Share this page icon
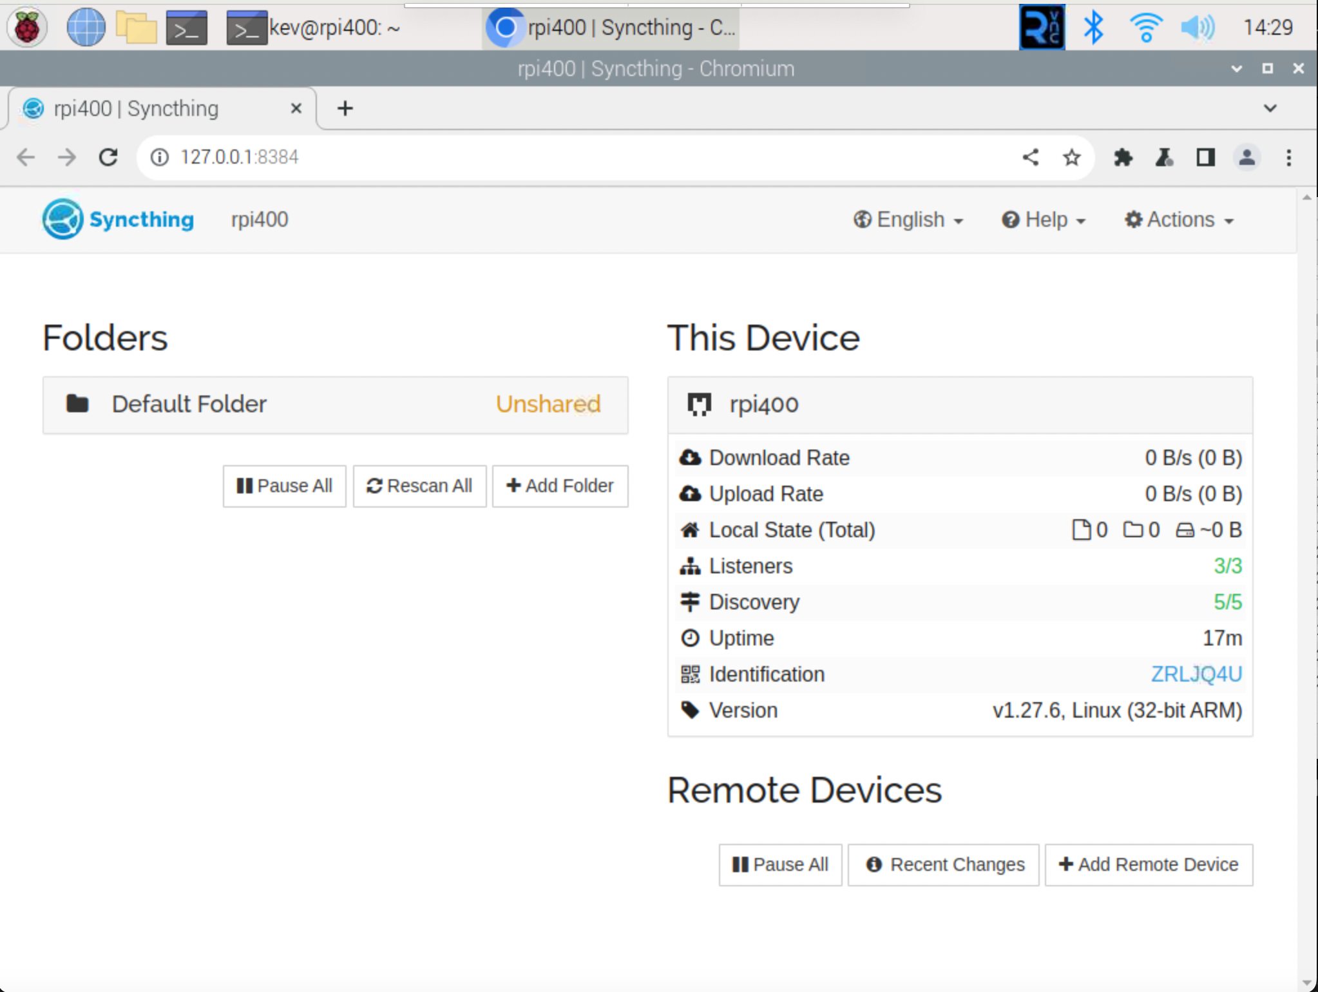Viewport: 1318px width, 992px height. (1031, 157)
